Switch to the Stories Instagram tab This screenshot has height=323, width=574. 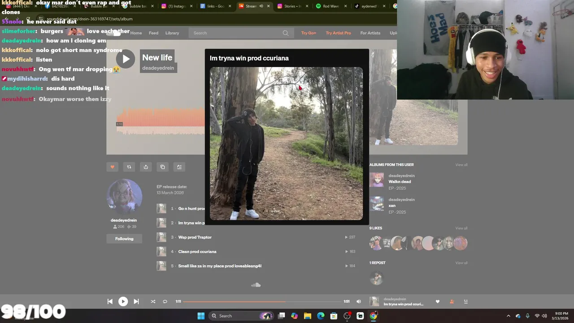[x=290, y=6]
